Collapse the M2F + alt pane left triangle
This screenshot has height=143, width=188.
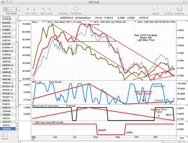20,82
